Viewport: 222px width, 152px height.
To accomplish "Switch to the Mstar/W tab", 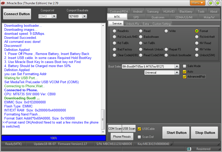I will coord(209,17).
